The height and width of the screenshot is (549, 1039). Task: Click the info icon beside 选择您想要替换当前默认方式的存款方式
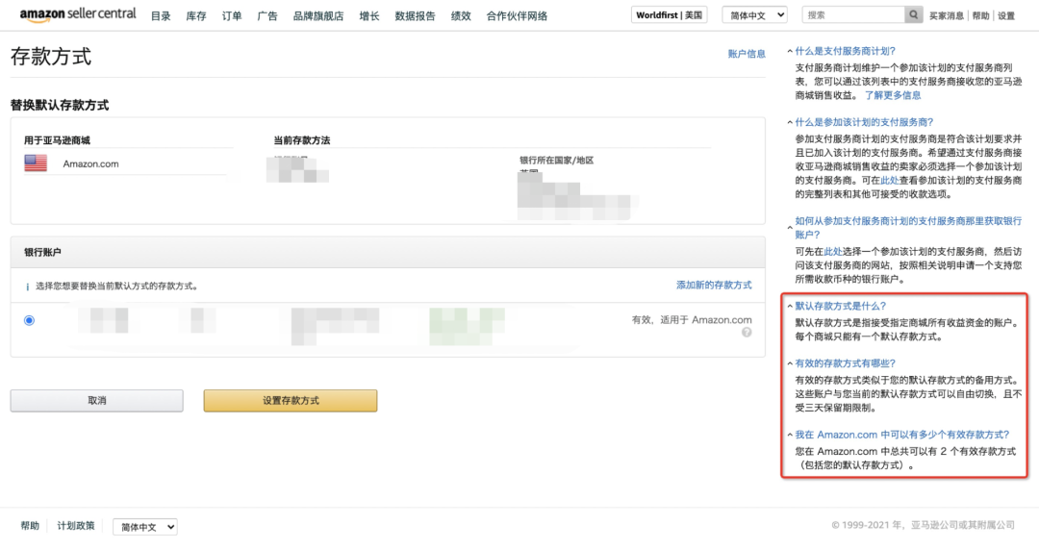[x=27, y=287]
